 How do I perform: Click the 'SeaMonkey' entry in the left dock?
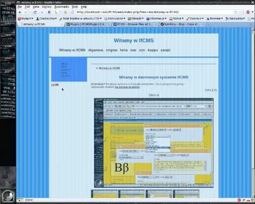pyautogui.click(x=8, y=105)
